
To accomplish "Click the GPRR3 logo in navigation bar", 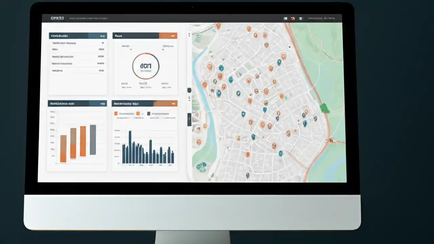I will coord(57,18).
